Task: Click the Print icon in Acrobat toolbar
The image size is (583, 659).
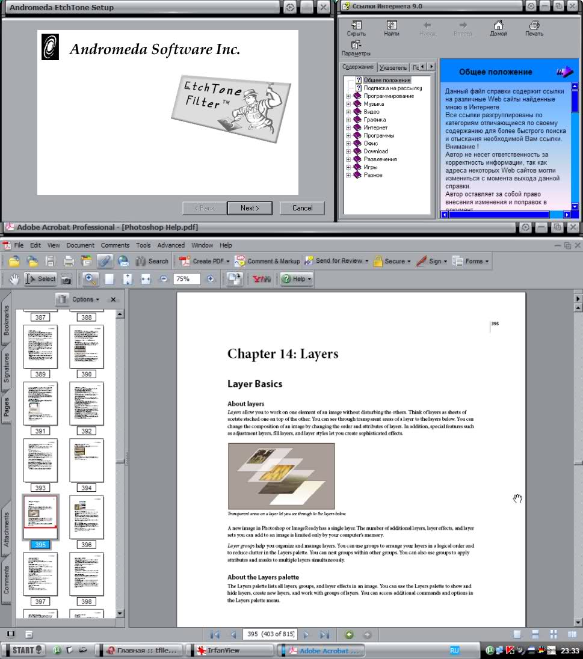Action: tap(69, 261)
